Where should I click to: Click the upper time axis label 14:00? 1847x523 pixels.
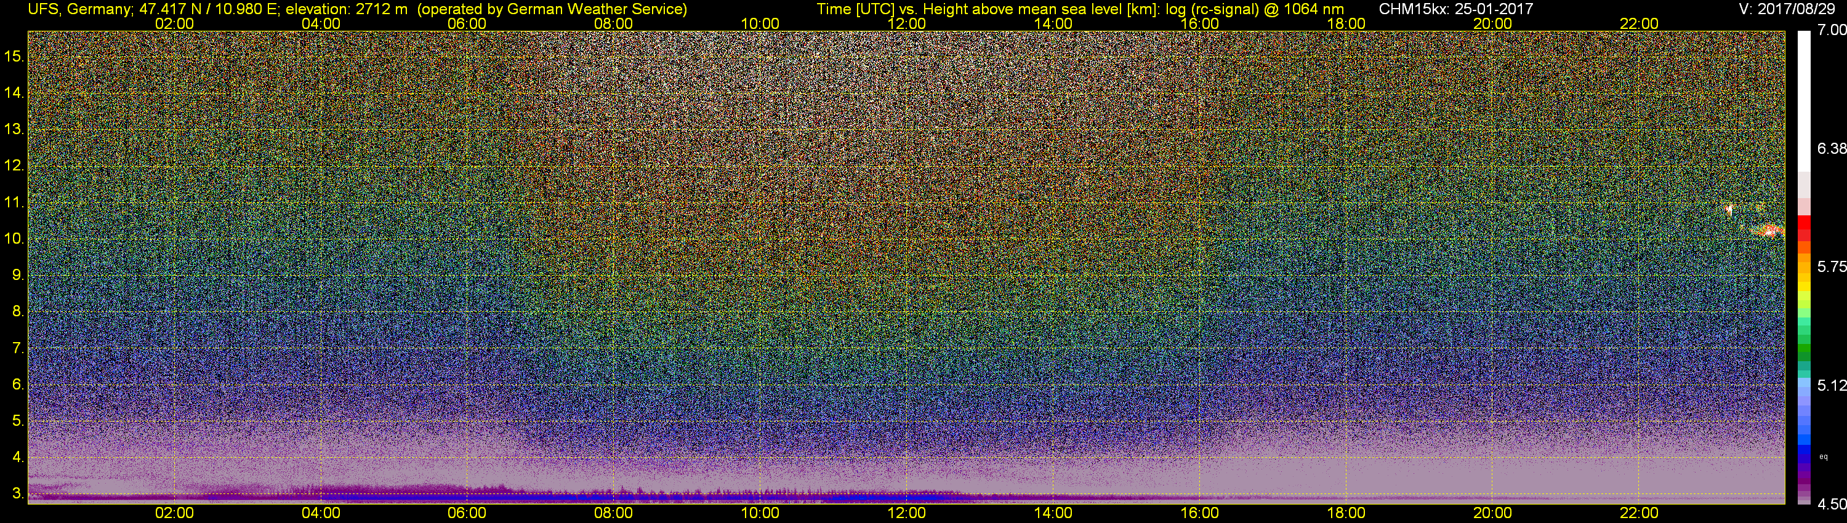click(x=1053, y=23)
